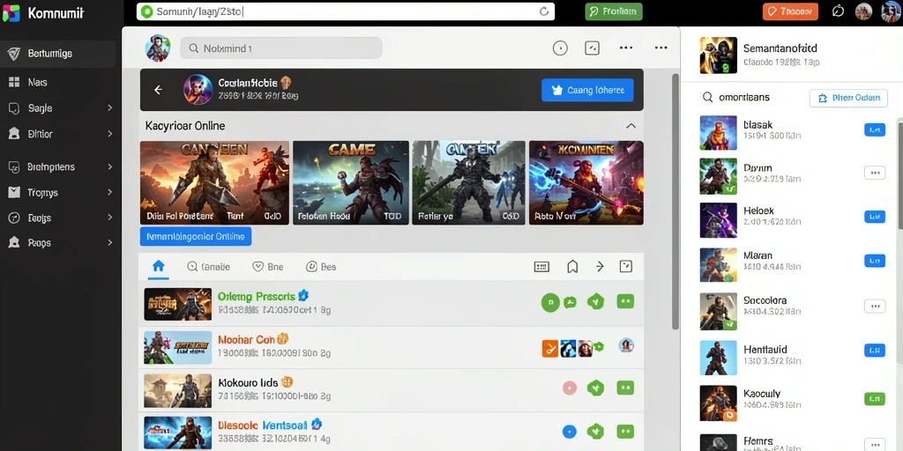The width and height of the screenshot is (903, 451).
Task: Click the reload icon in the address bar
Action: coord(543,11)
